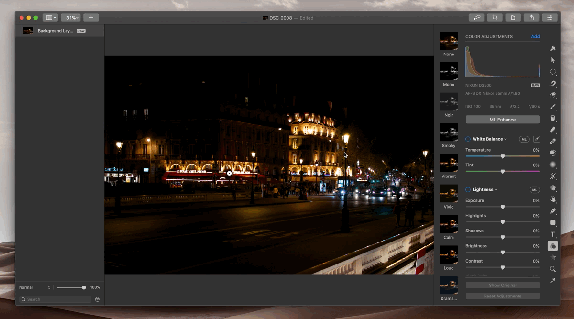This screenshot has width=574, height=319.
Task: Click the ML Enhance button
Action: click(x=502, y=119)
